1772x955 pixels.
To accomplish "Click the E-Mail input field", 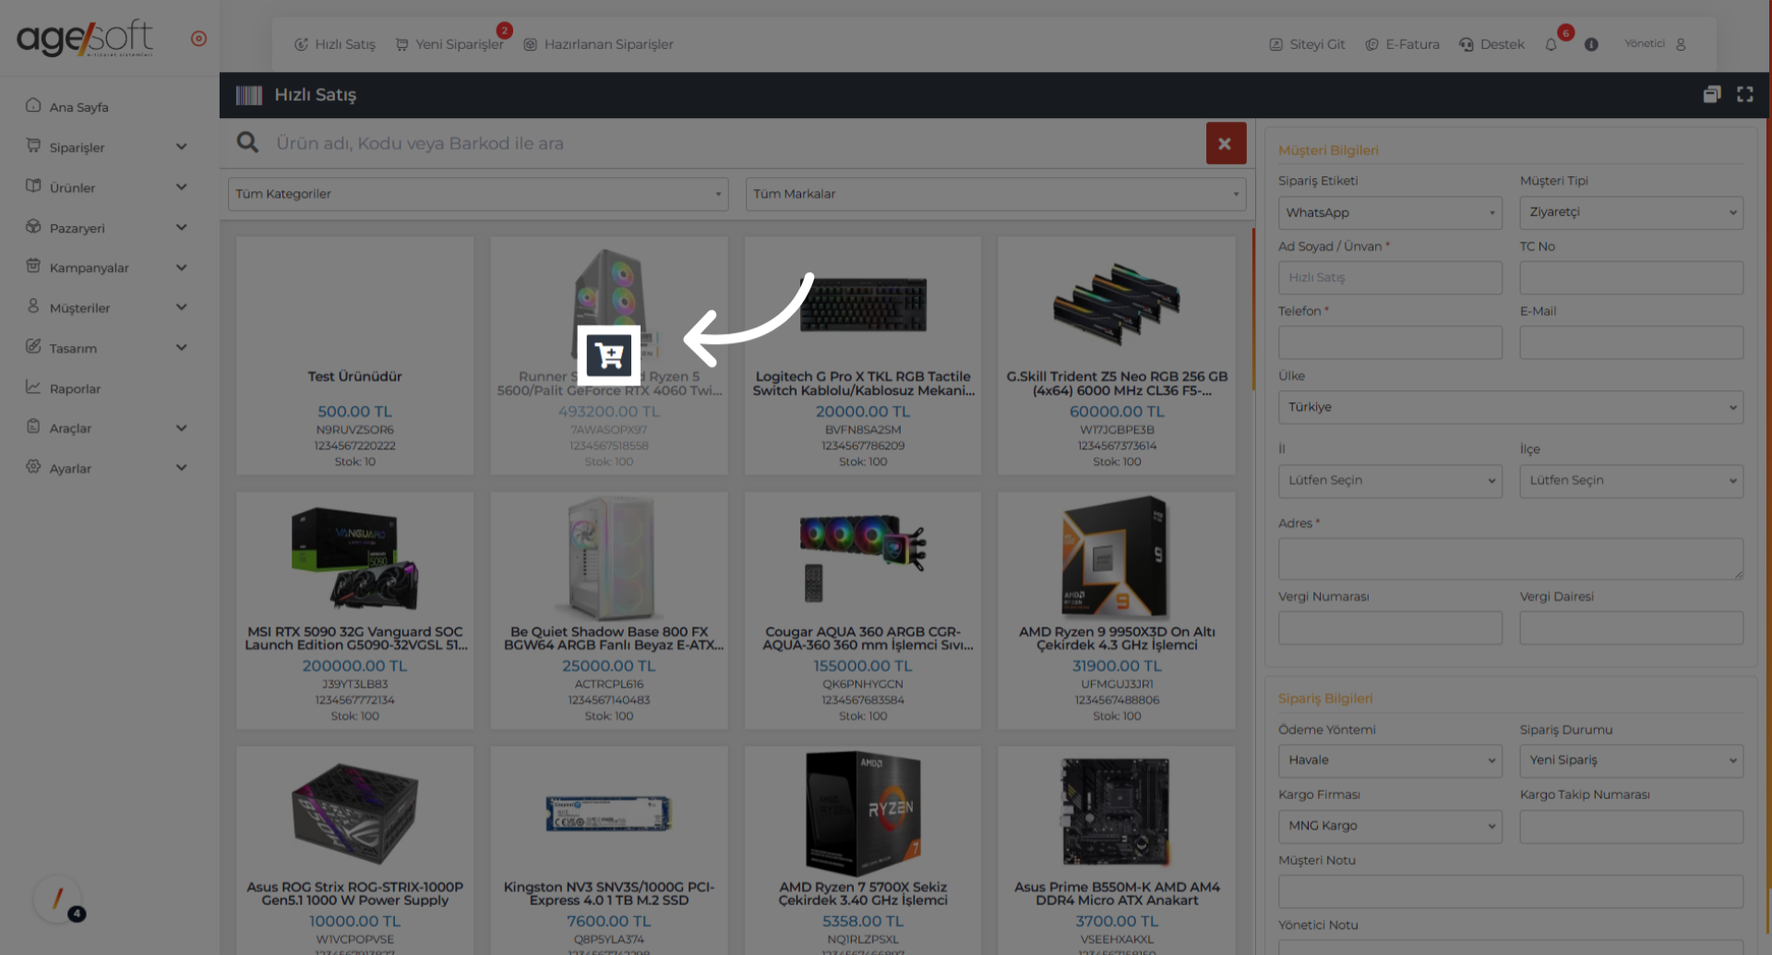I will [1632, 342].
